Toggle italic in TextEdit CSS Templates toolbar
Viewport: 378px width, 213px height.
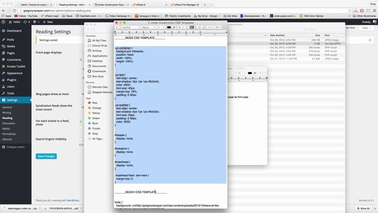coord(183,27)
